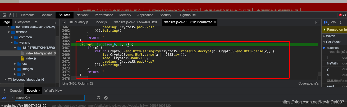The width and height of the screenshot is (347, 107).
Task: Select the Page navigator tab
Action: coord(6,22)
